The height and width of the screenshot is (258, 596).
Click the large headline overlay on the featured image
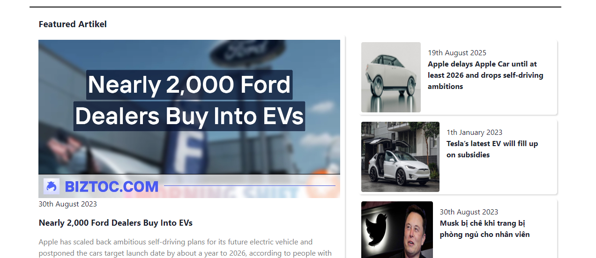189,100
